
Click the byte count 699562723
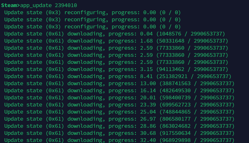(x=176, y=105)
